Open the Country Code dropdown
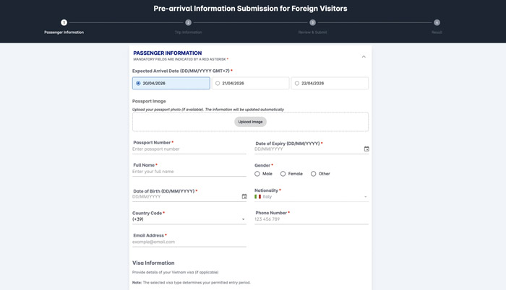 pos(189,219)
